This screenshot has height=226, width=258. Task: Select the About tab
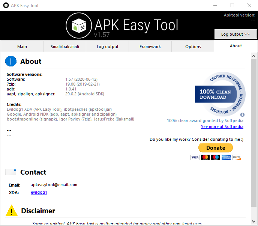pyautogui.click(x=235, y=46)
